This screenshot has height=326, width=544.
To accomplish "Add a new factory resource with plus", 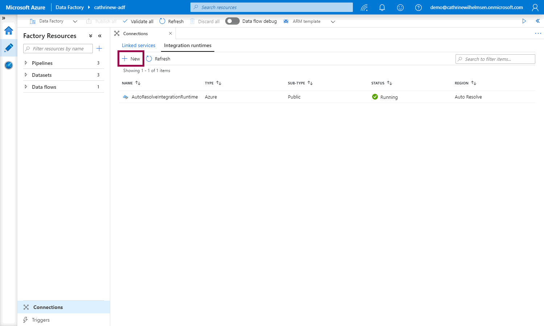I will (x=99, y=49).
